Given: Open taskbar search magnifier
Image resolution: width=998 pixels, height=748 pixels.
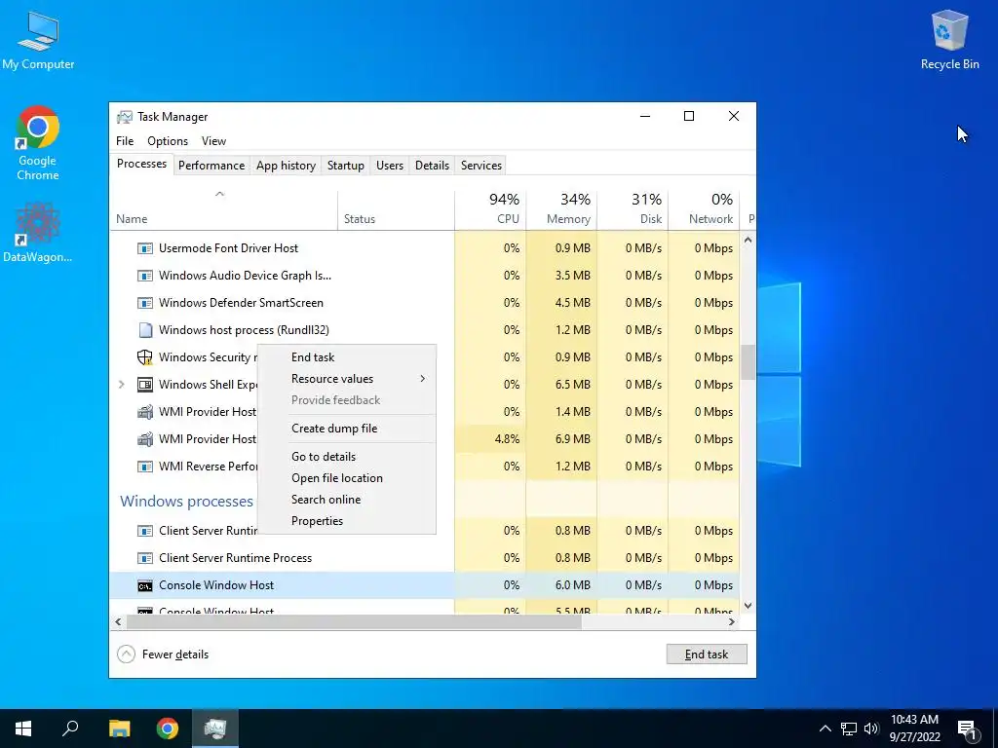Looking at the screenshot, I should tap(70, 729).
